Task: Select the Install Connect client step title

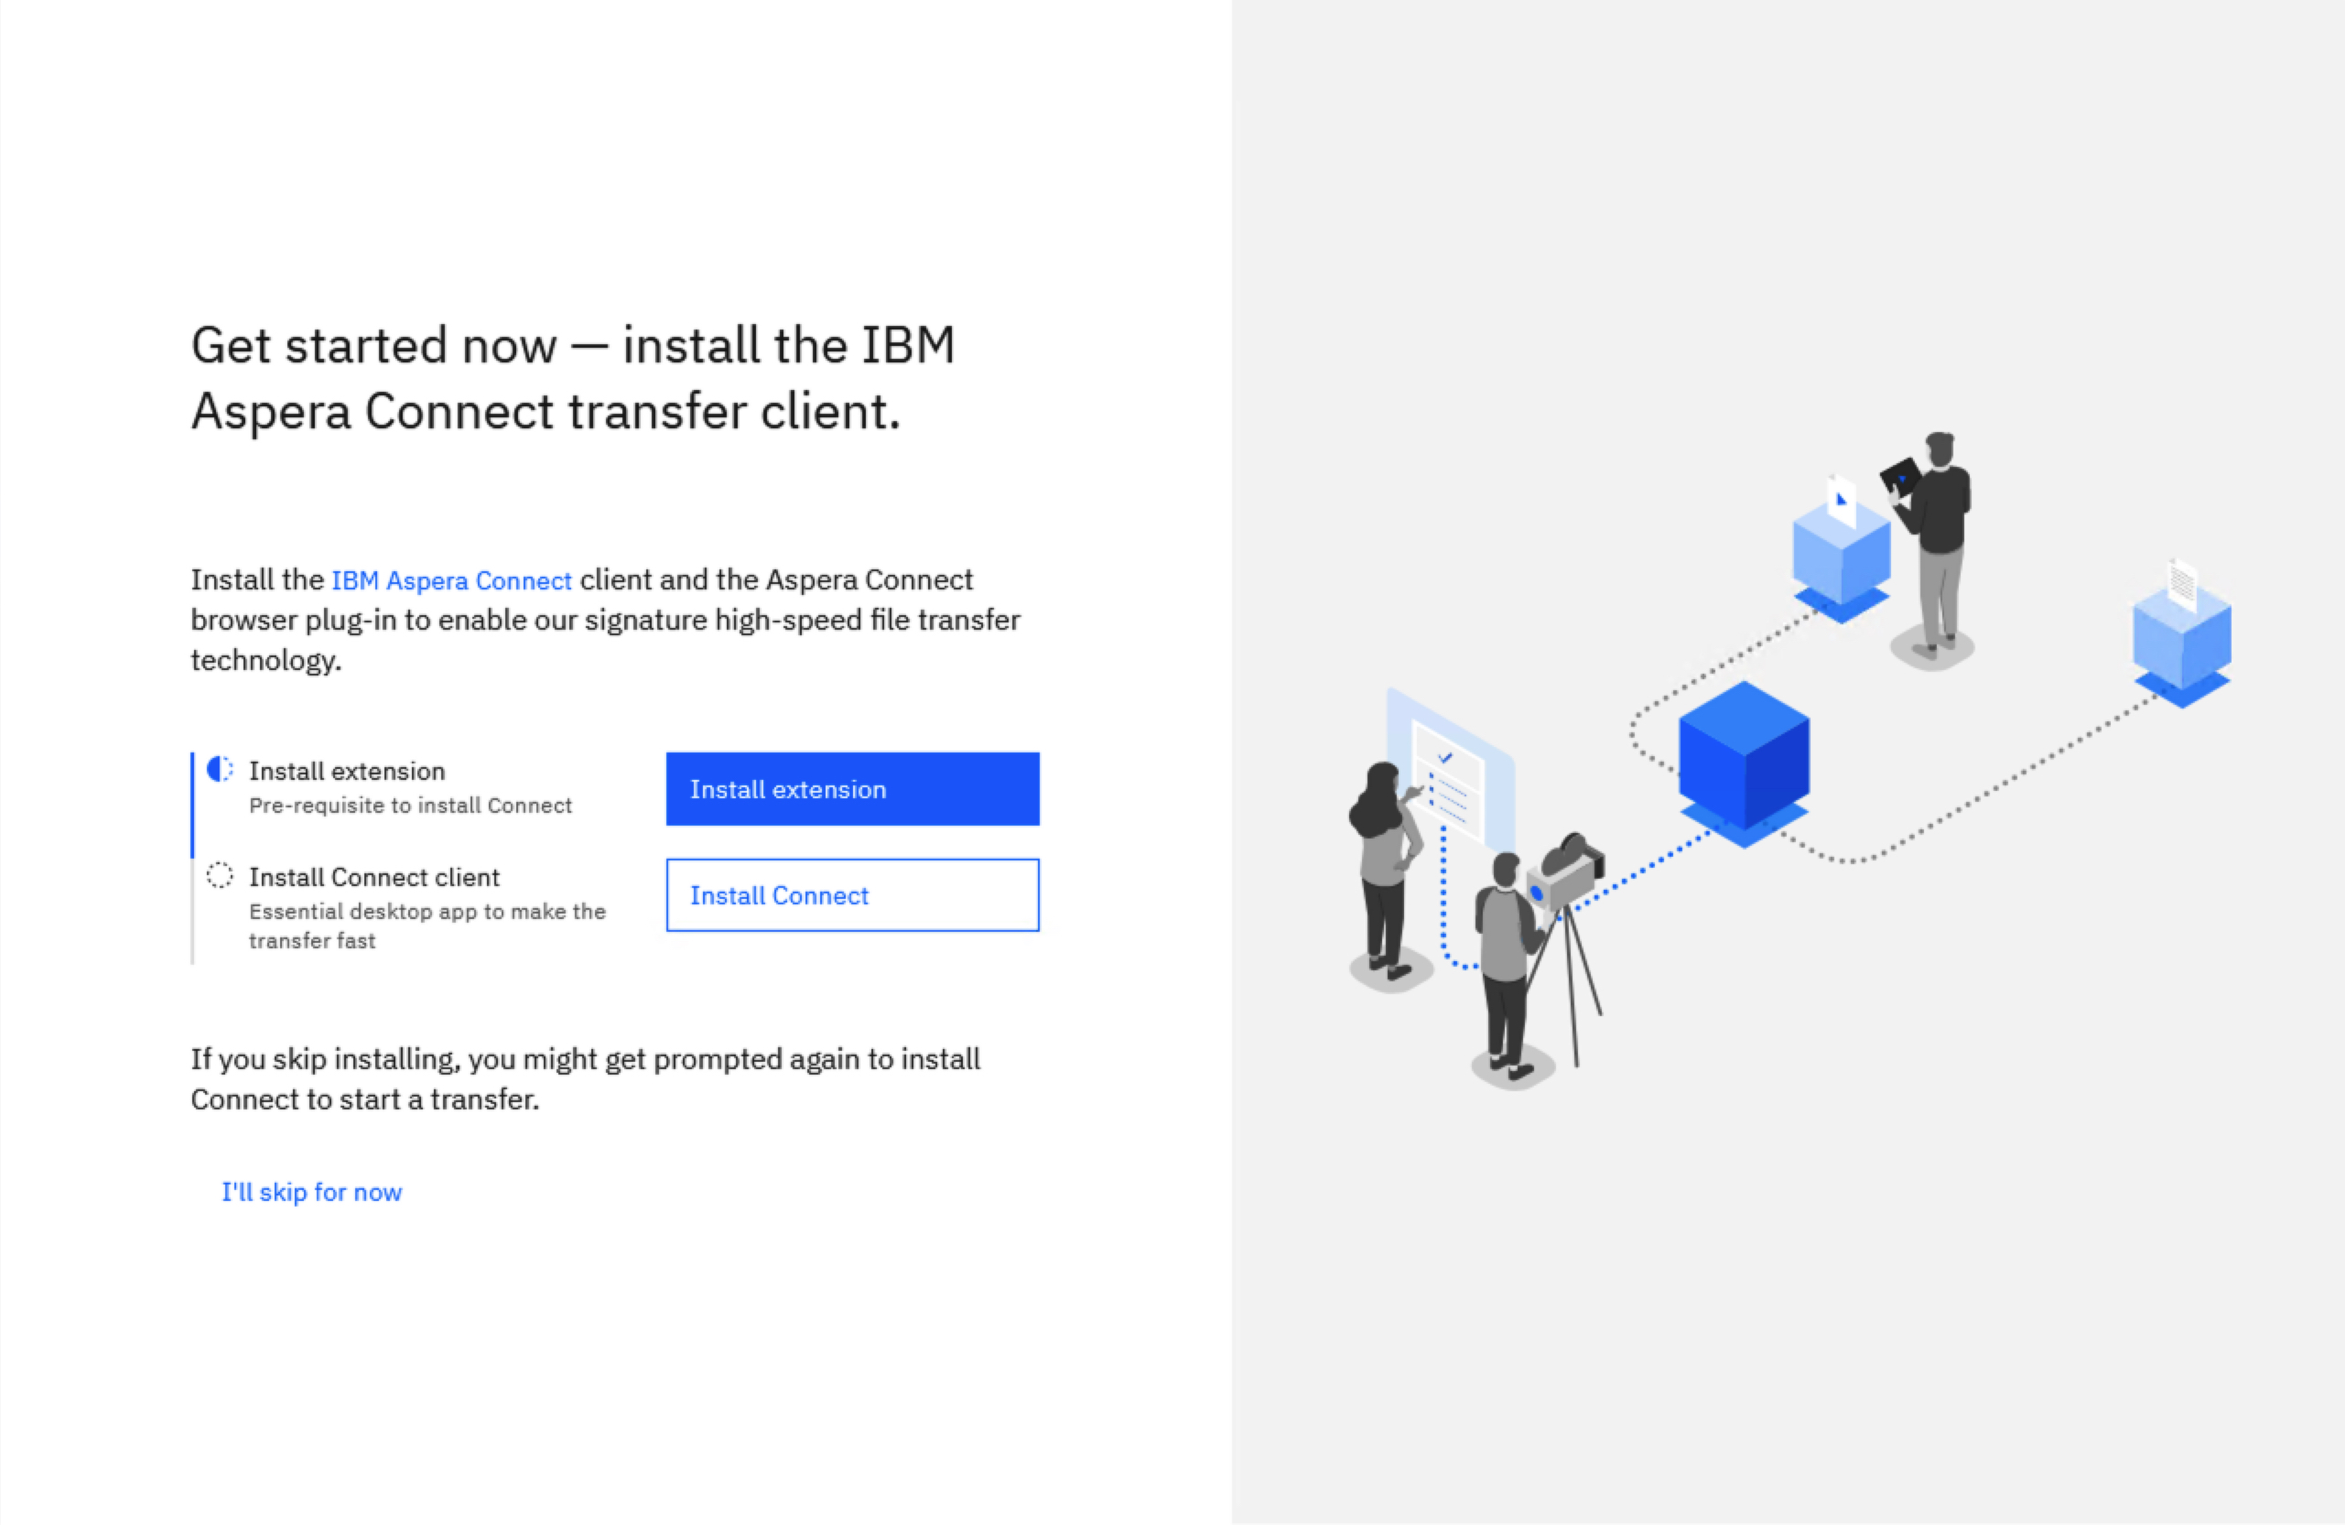Action: tap(374, 877)
